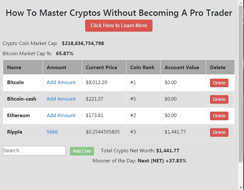Delete the Bitcoin-cash entry
Screen dimensions: 244x190
coord(219,99)
